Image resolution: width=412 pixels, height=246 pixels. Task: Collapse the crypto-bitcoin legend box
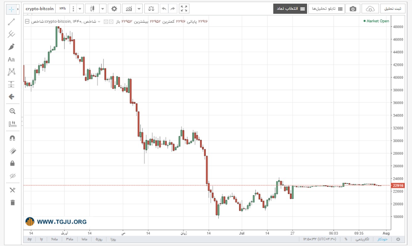(x=27, y=22)
